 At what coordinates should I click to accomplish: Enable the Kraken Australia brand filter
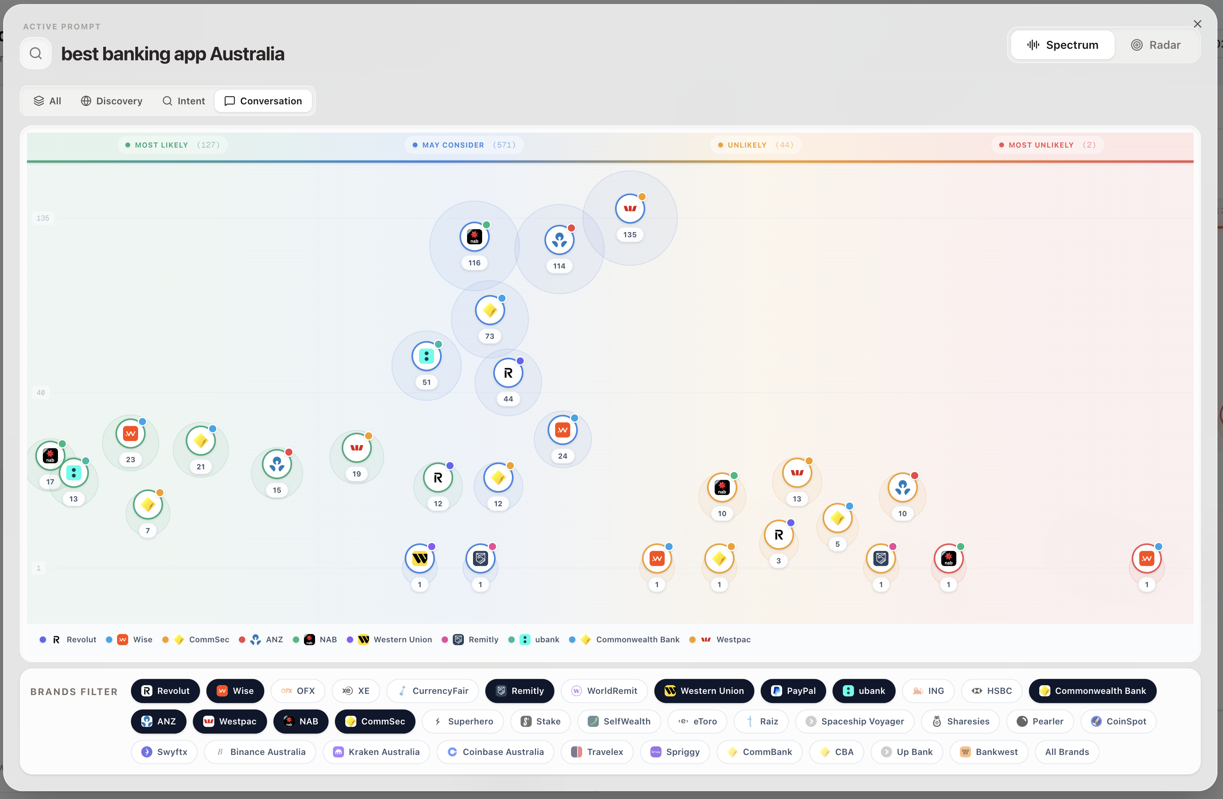[x=376, y=752]
